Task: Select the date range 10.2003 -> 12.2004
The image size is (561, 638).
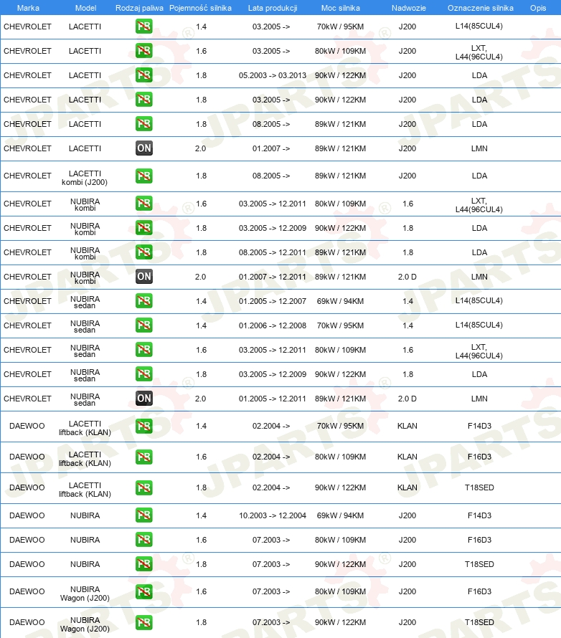Action: [x=273, y=515]
